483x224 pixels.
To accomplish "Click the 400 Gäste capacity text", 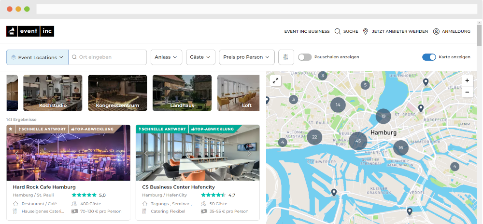I will tap(91, 204).
